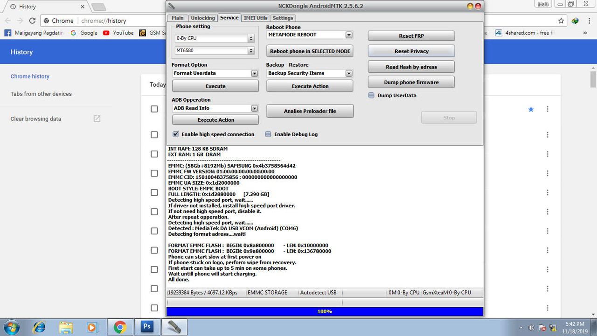The image size is (597, 336).
Task: Switch to the IMEI Utils tab
Action: 256,18
